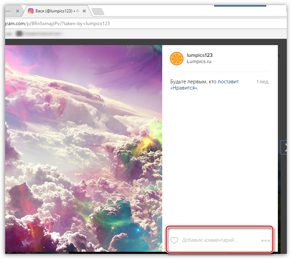
Task: Click the 1 нед. timestamp
Action: [263, 82]
